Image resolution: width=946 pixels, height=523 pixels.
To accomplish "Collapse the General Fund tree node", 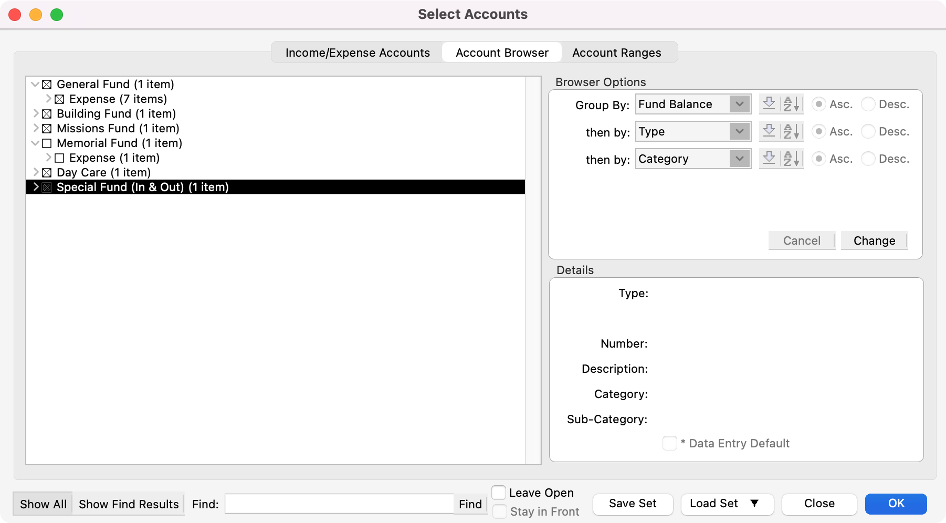I will point(35,84).
